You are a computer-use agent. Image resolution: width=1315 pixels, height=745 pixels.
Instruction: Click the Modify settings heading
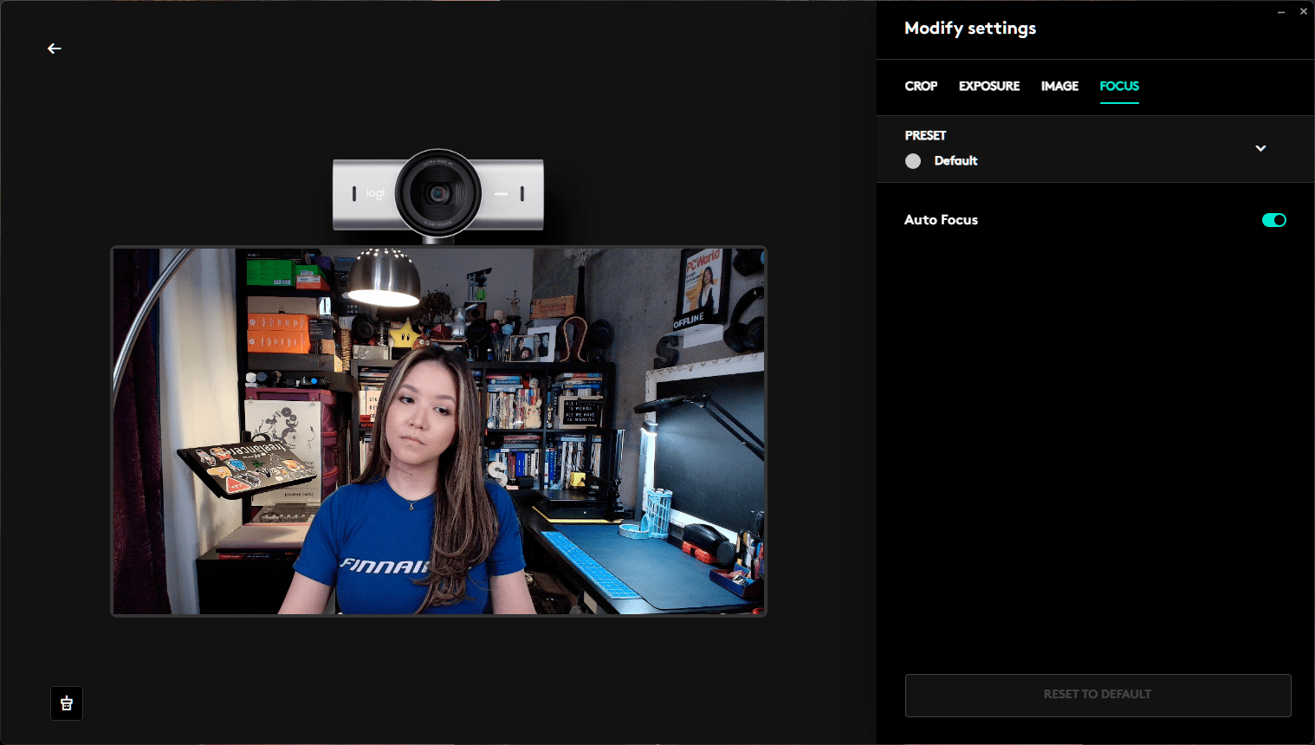pyautogui.click(x=970, y=29)
